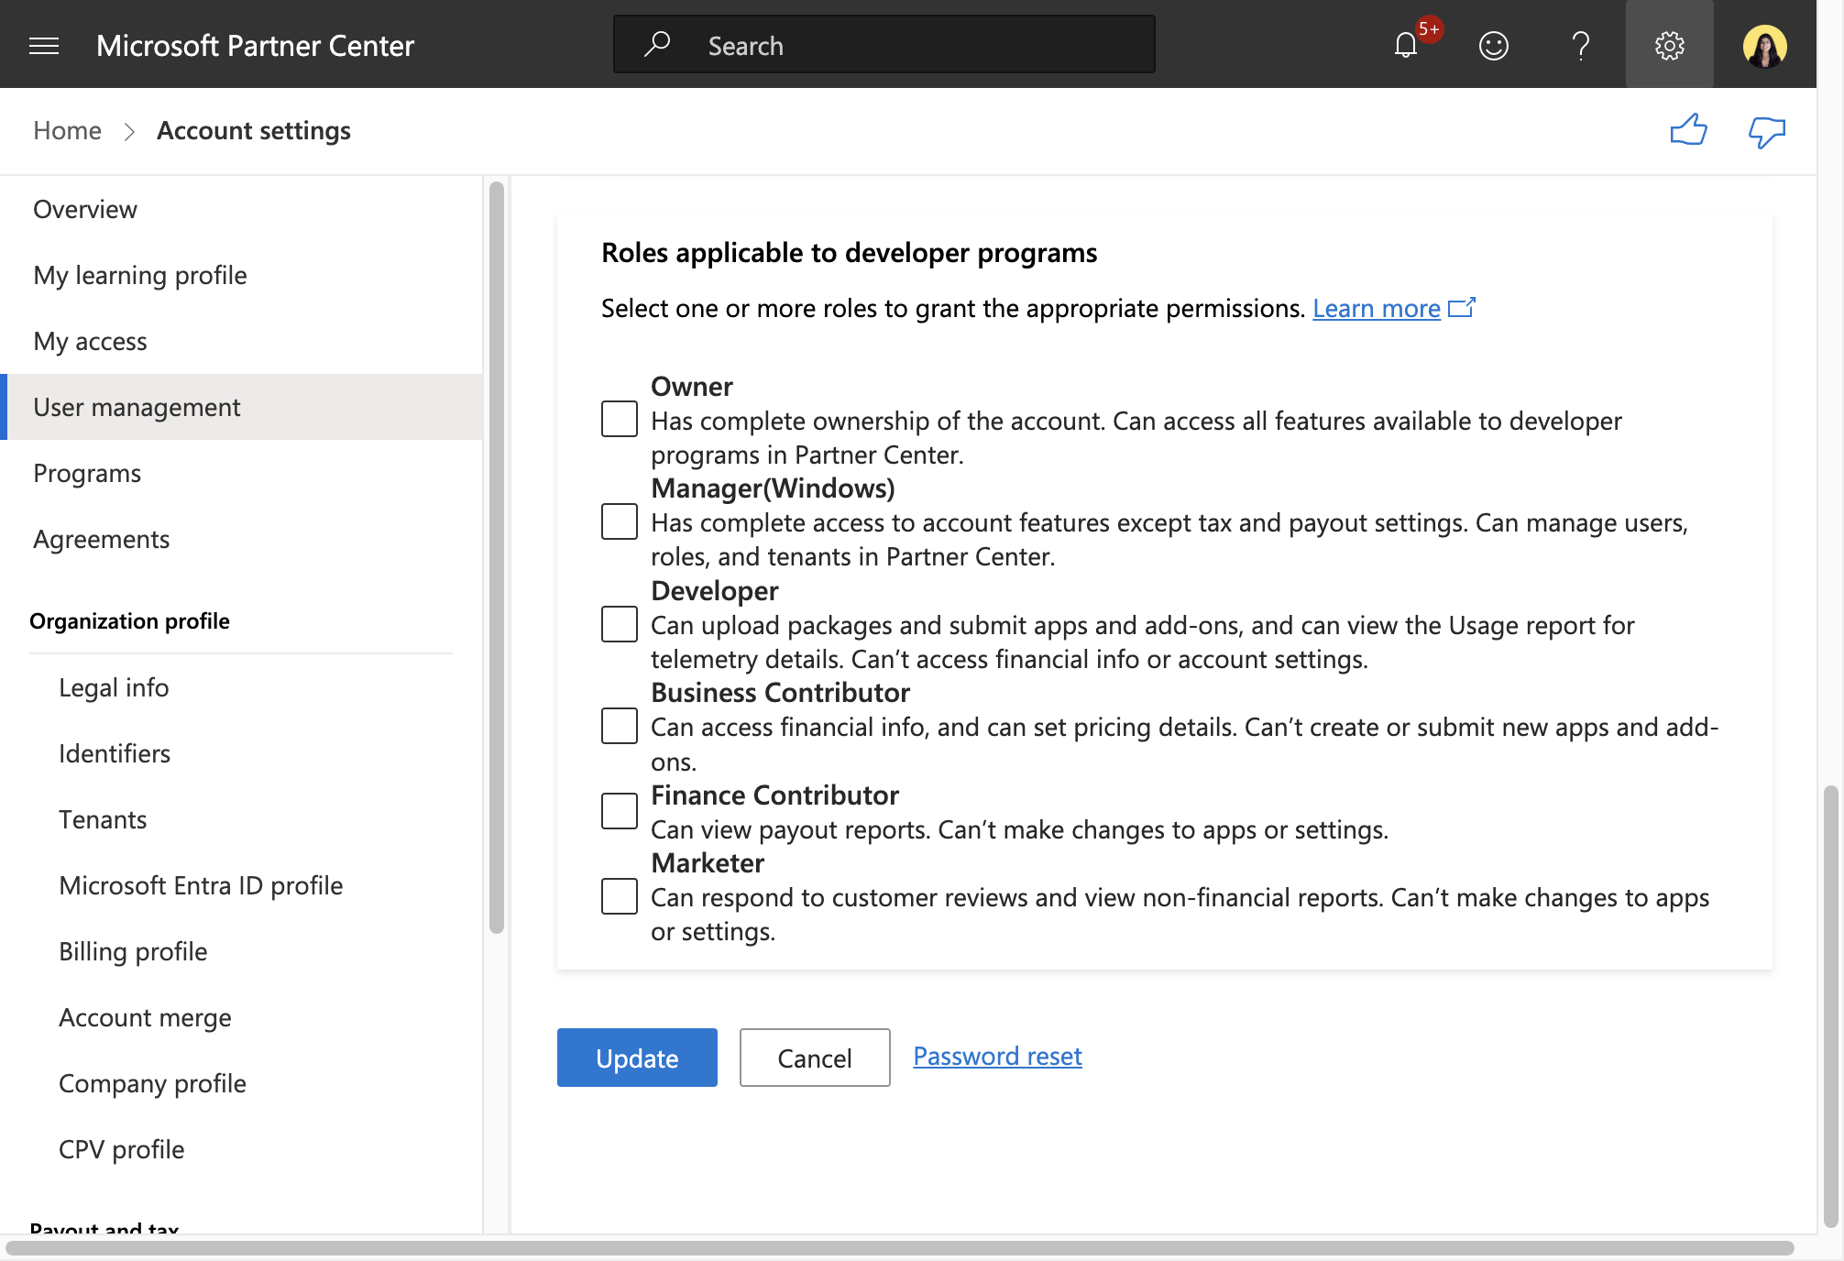Image resolution: width=1844 pixels, height=1261 pixels.
Task: Click the Search input field
Action: tap(884, 44)
